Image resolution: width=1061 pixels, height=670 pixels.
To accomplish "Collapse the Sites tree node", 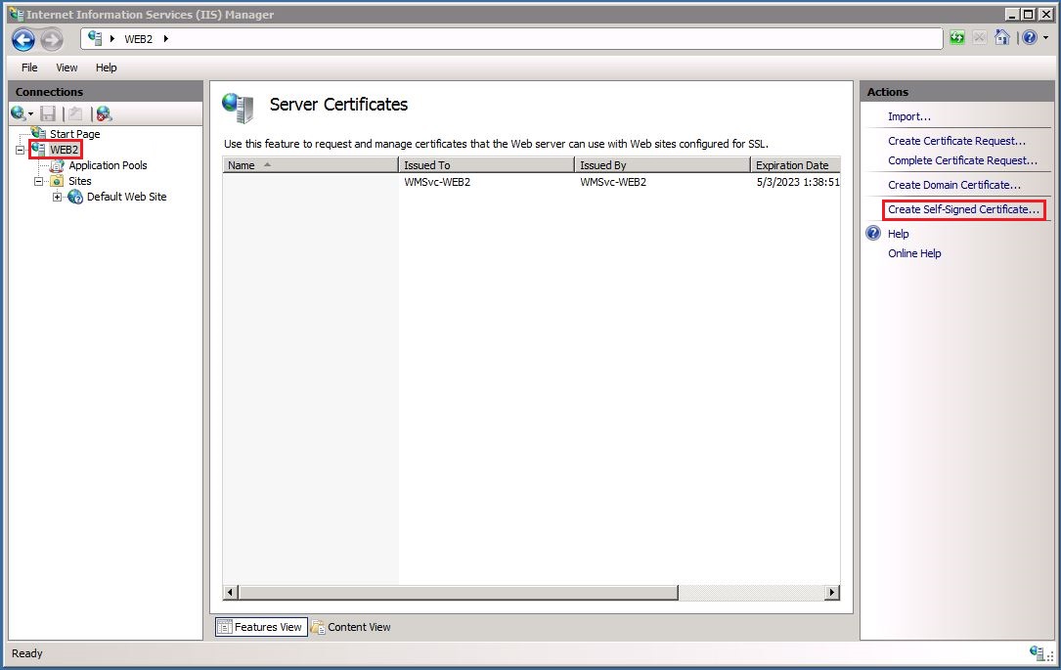I will tap(39, 181).
